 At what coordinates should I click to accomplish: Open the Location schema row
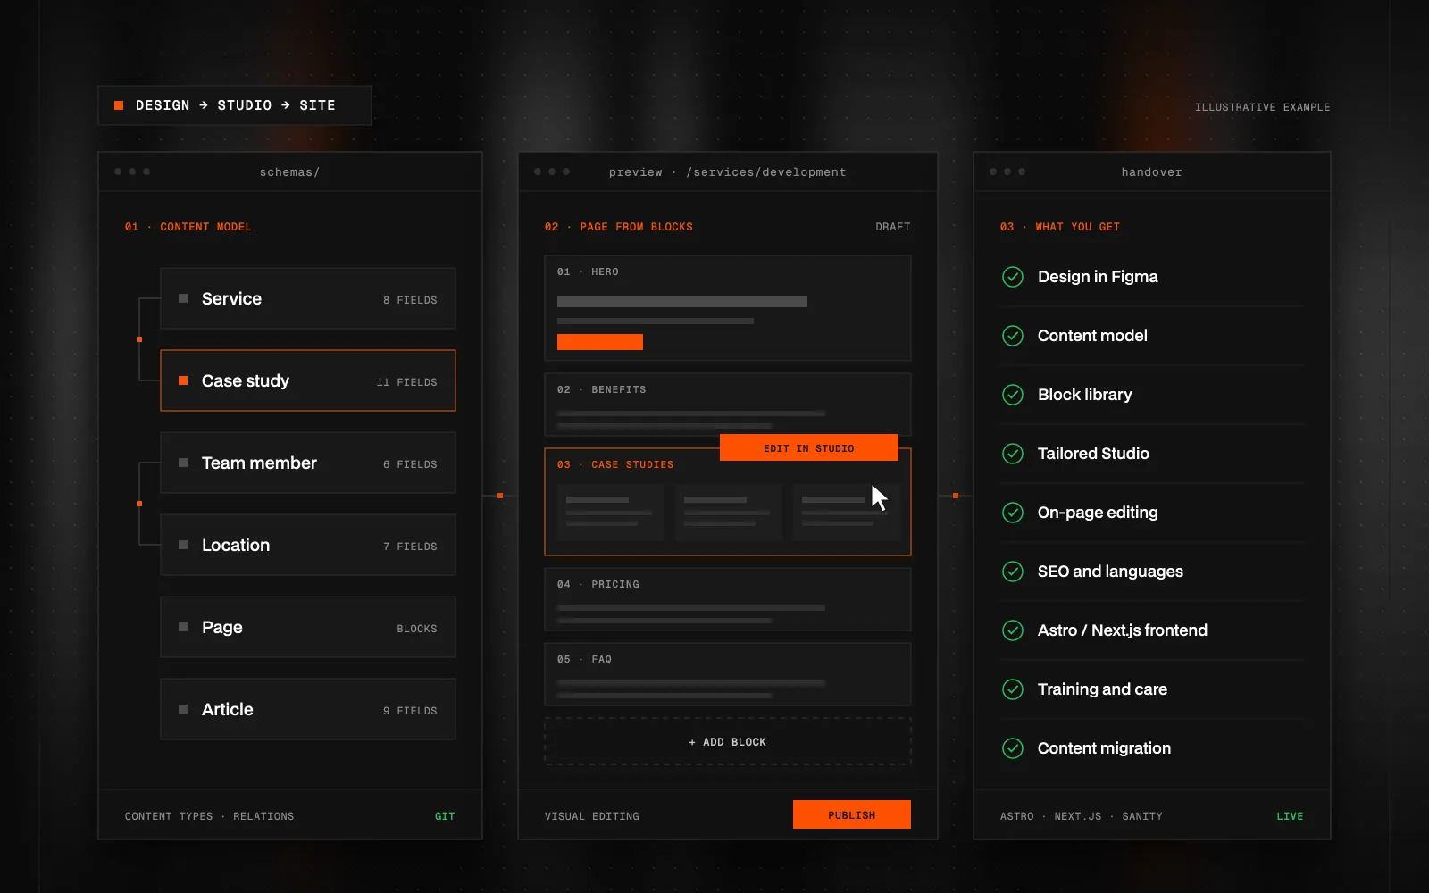point(308,545)
